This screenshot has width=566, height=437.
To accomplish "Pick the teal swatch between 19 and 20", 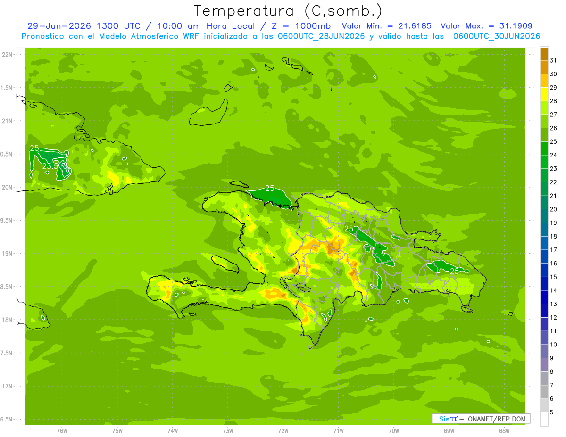I will click(x=544, y=216).
